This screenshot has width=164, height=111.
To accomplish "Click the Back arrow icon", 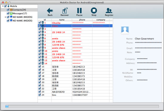I will [x=50, y=10].
